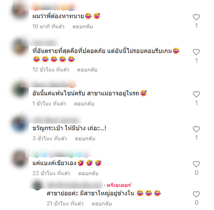Like the comment posted 22 ชั่วโมง ago

[196, 164]
